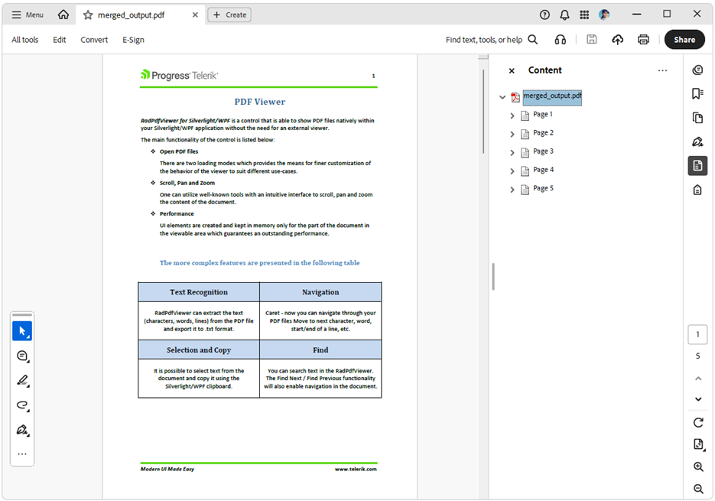This screenshot has width=715, height=501.
Task: Click the Create button
Action: tap(229, 14)
